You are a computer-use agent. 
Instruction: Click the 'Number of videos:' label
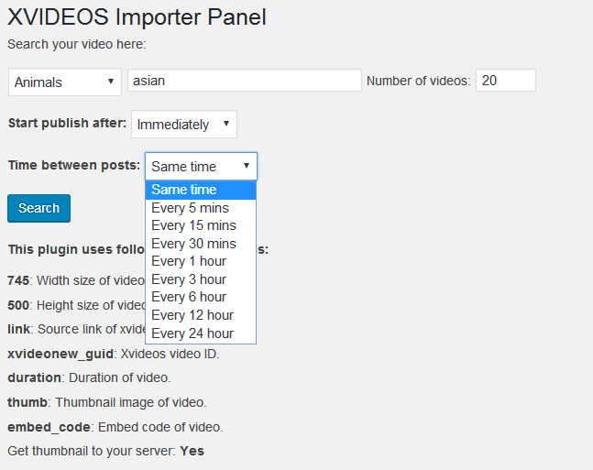[x=419, y=81]
